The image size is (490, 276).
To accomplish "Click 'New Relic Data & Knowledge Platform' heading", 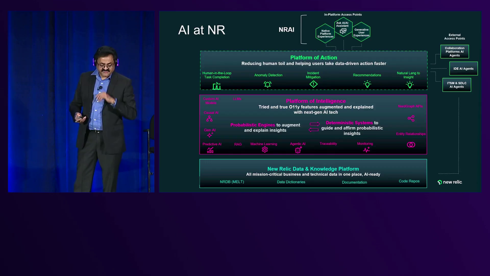I will (x=313, y=169).
